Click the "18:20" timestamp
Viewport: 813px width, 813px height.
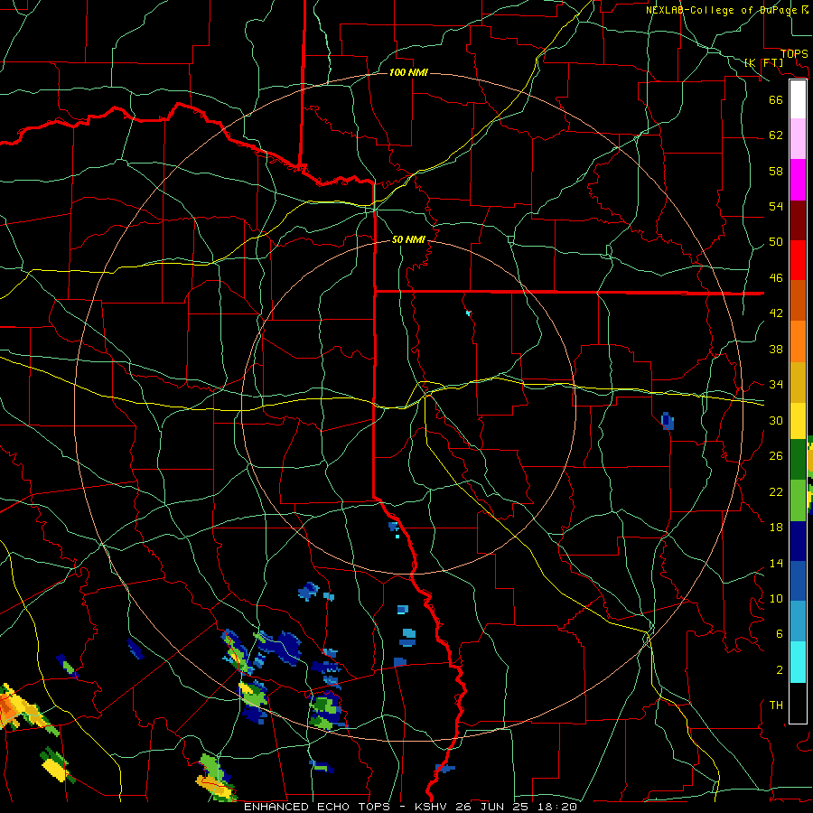coord(558,807)
